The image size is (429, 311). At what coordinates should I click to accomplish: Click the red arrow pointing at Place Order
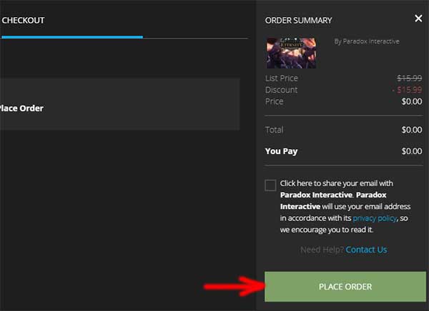click(x=230, y=287)
